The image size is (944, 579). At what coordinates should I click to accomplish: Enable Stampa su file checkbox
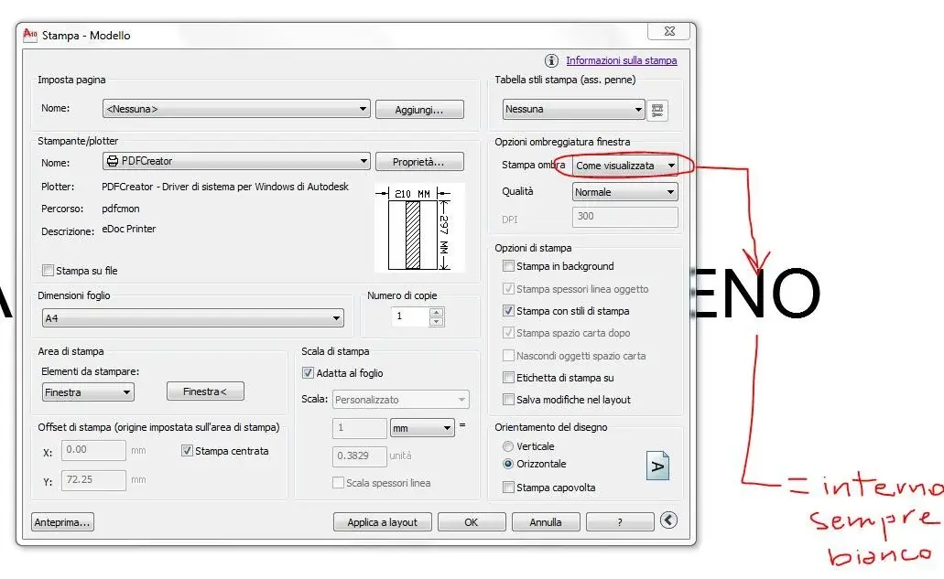pos(48,271)
